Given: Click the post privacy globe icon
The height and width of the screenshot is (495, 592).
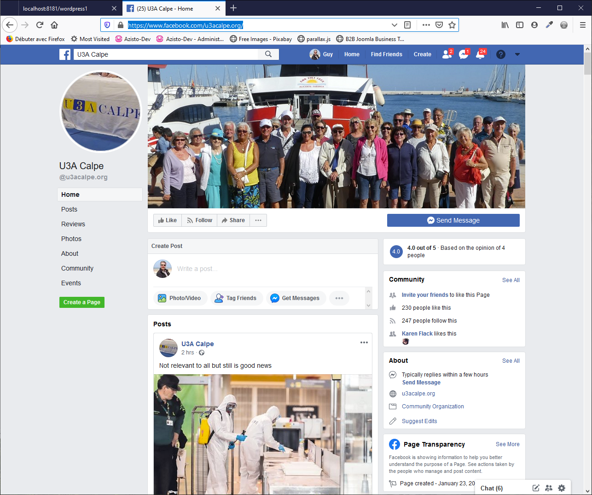Looking at the screenshot, I should [x=202, y=353].
